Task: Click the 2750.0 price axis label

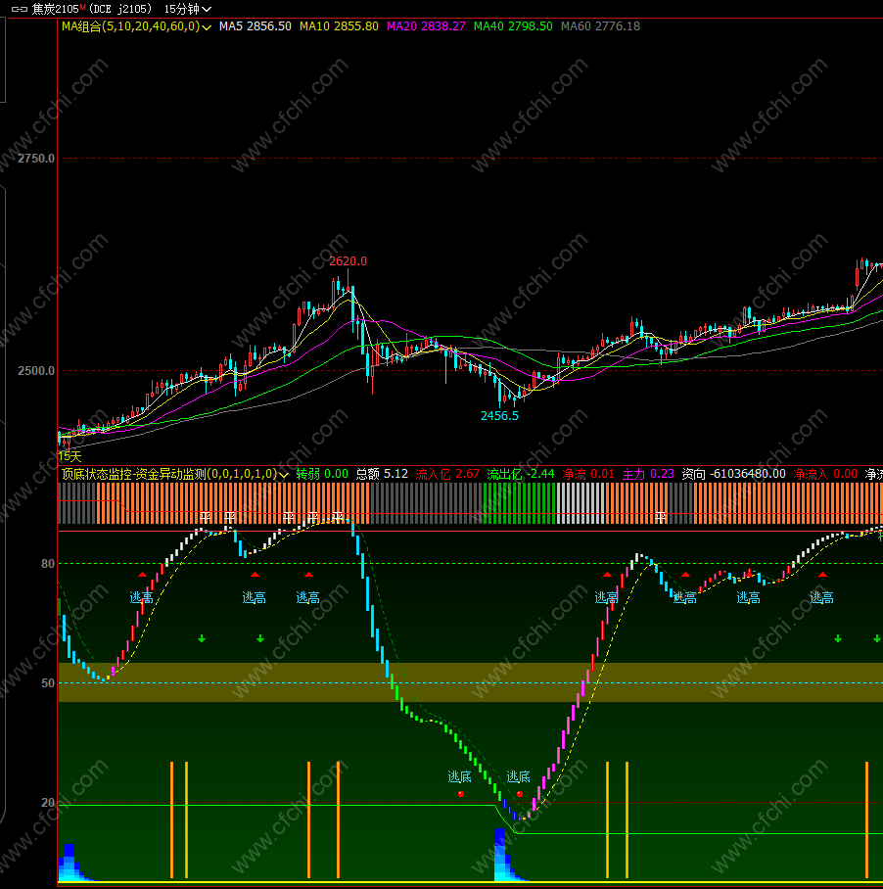Action: point(36,159)
